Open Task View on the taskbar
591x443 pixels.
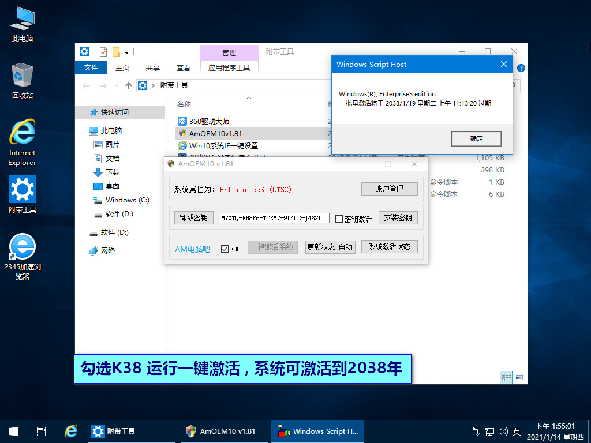point(42,431)
